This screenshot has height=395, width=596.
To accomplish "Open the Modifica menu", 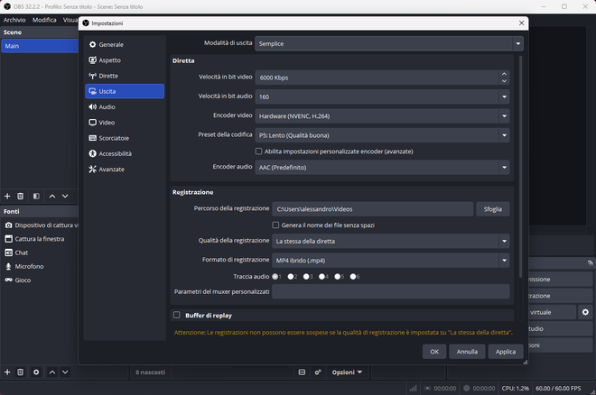I will coord(44,20).
